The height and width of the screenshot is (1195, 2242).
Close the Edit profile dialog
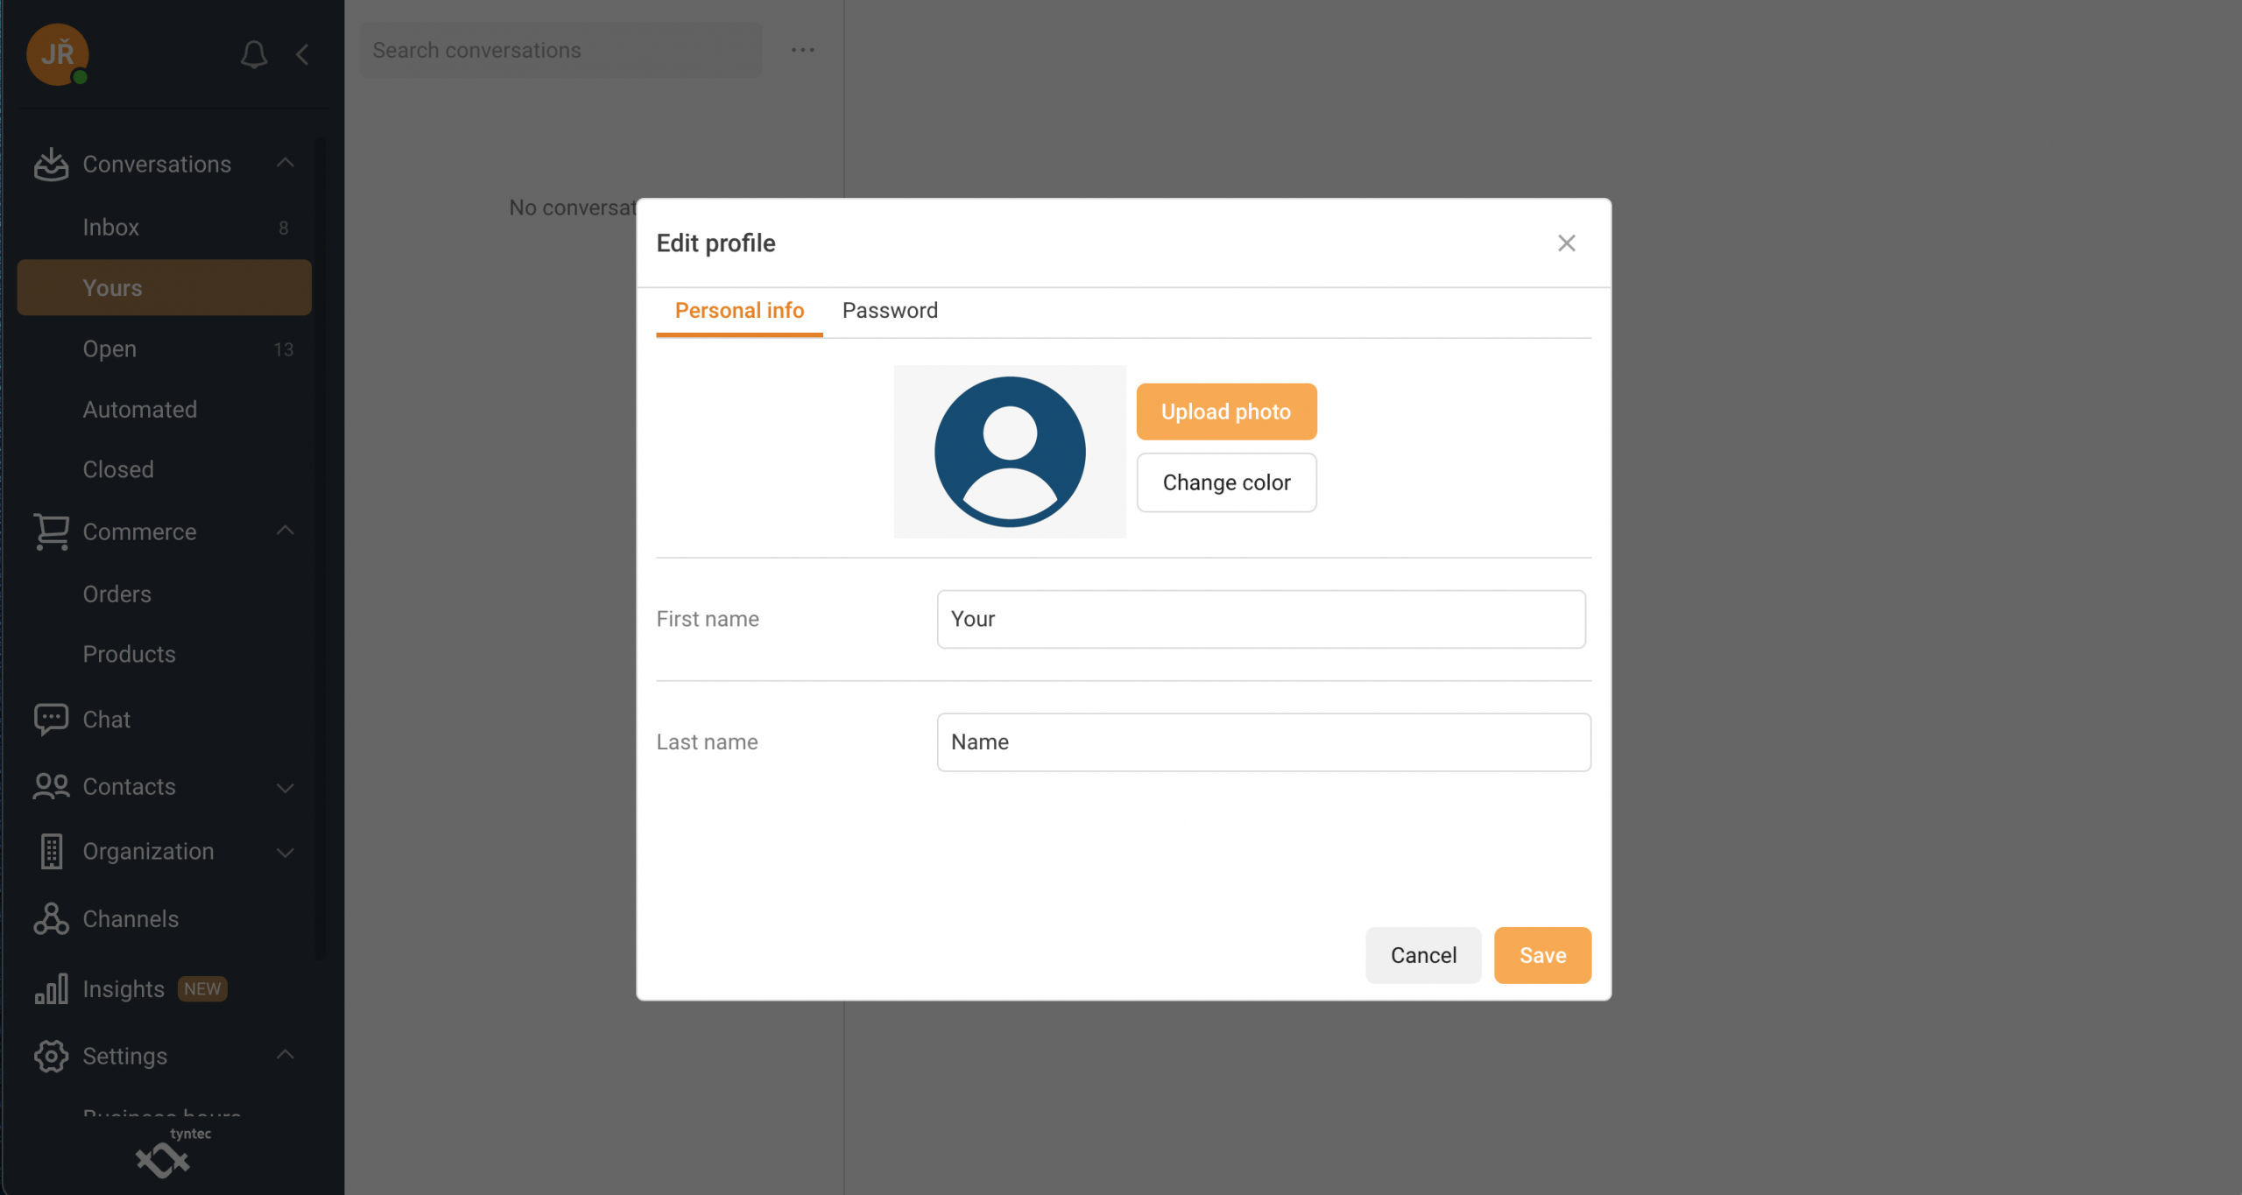(x=1566, y=243)
